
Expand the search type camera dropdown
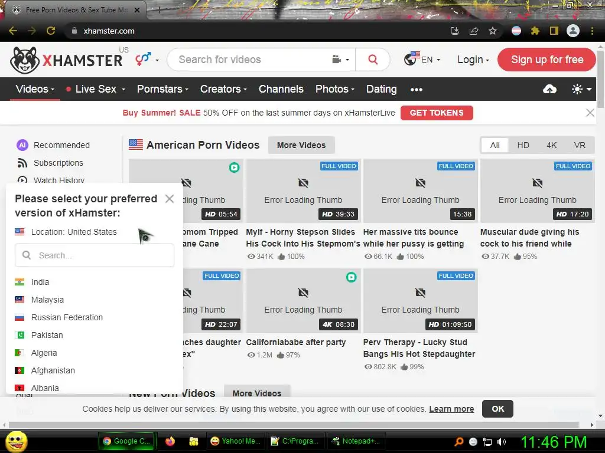click(341, 60)
